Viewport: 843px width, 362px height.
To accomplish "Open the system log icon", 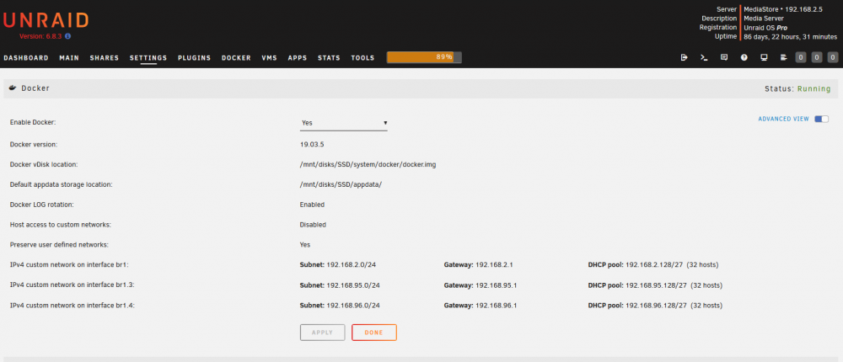I will point(784,57).
